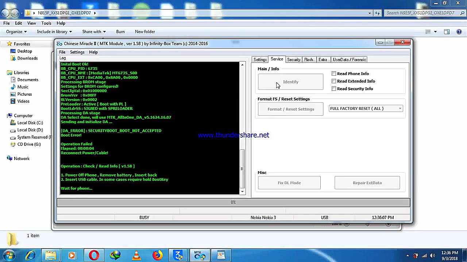
Task: Expand address bar history dropdown
Action: (x=370, y=13)
